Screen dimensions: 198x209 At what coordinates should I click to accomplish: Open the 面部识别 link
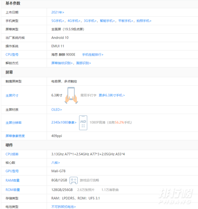point(83,63)
